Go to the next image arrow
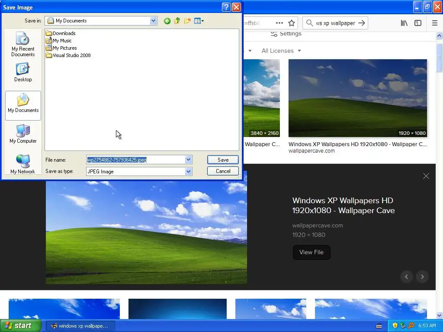Viewport: 443px width, 332px height. 422,277
